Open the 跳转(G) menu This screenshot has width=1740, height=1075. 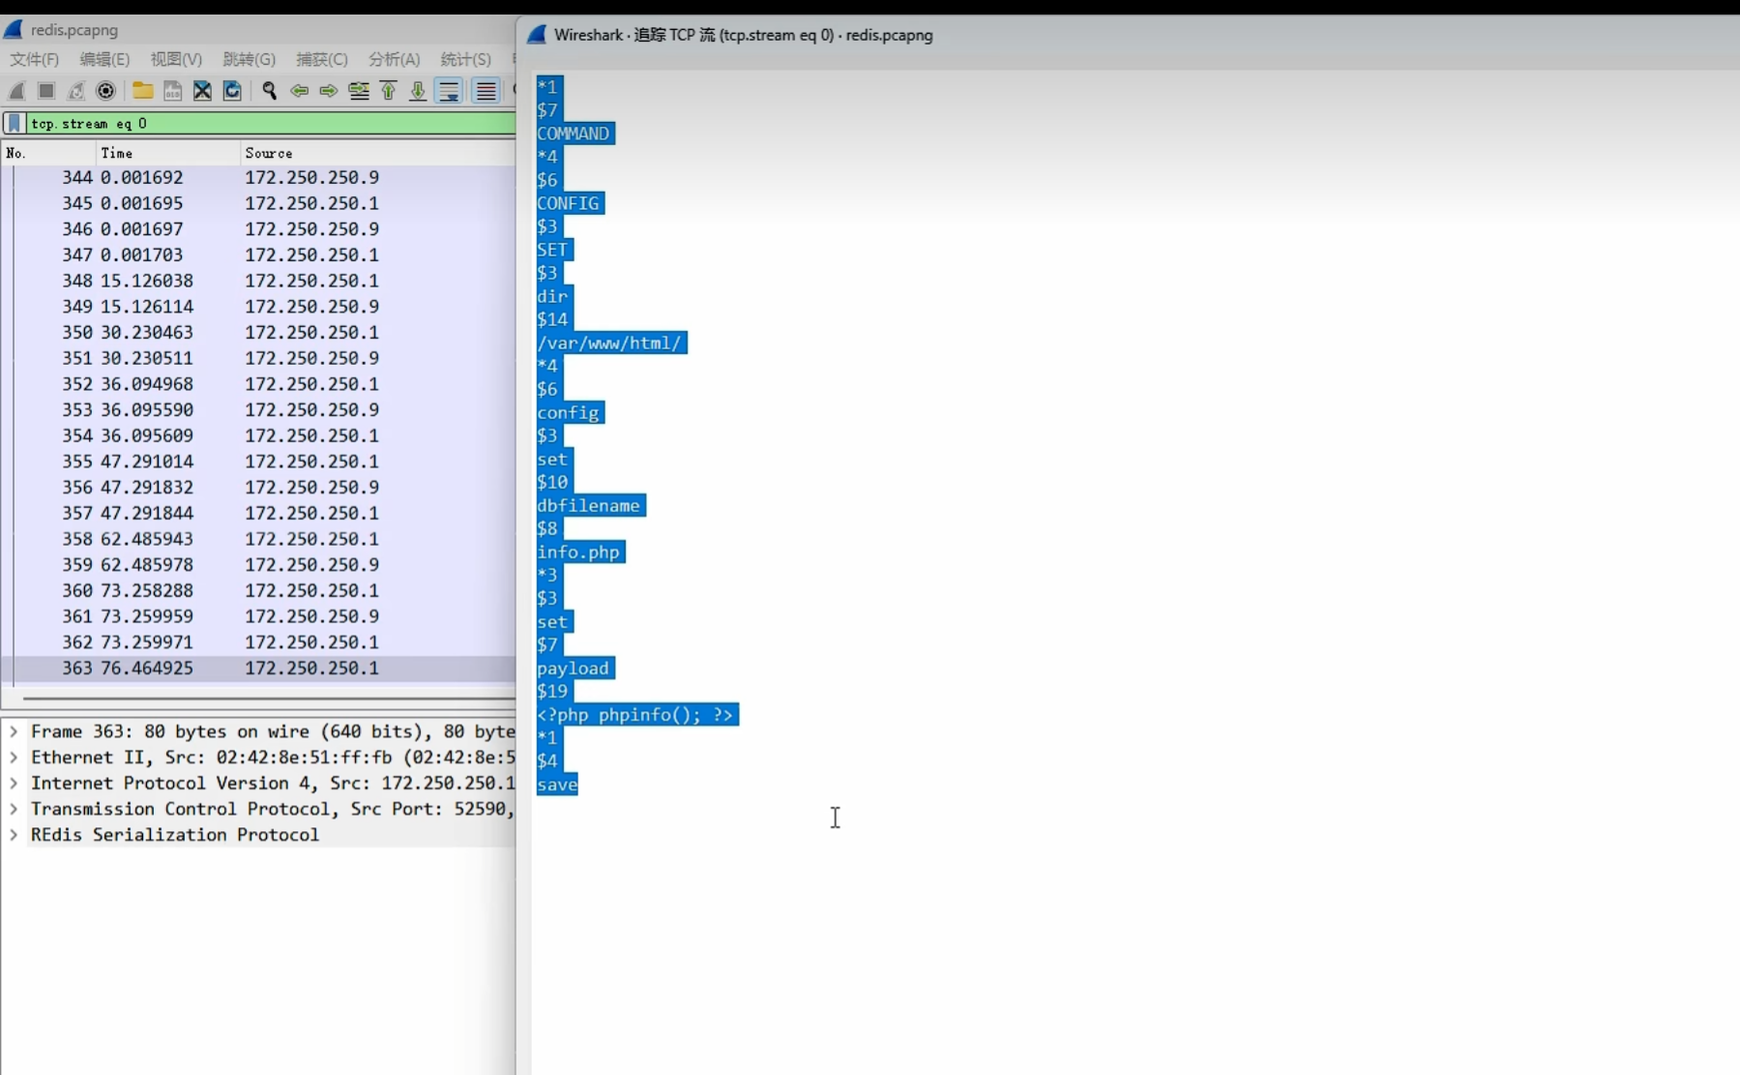(249, 59)
